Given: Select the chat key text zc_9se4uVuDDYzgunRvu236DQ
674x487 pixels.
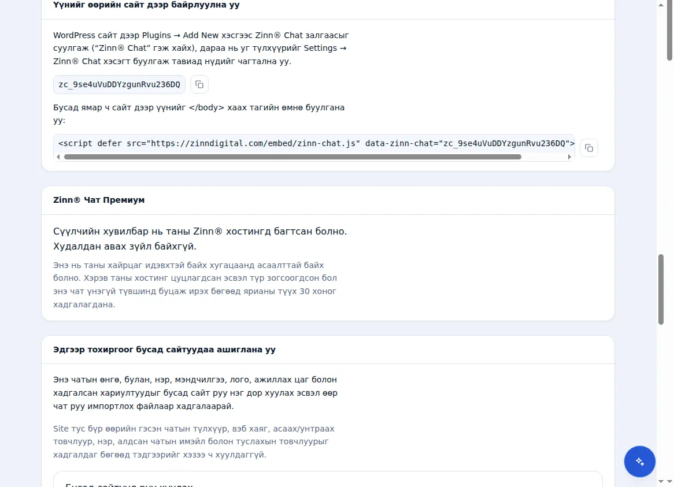Looking at the screenshot, I should coord(120,84).
